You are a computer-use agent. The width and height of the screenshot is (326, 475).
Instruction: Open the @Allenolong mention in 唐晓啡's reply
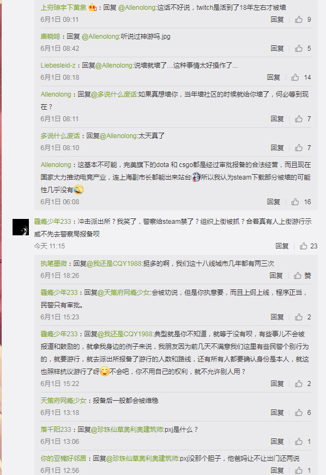pyautogui.click(x=100, y=37)
